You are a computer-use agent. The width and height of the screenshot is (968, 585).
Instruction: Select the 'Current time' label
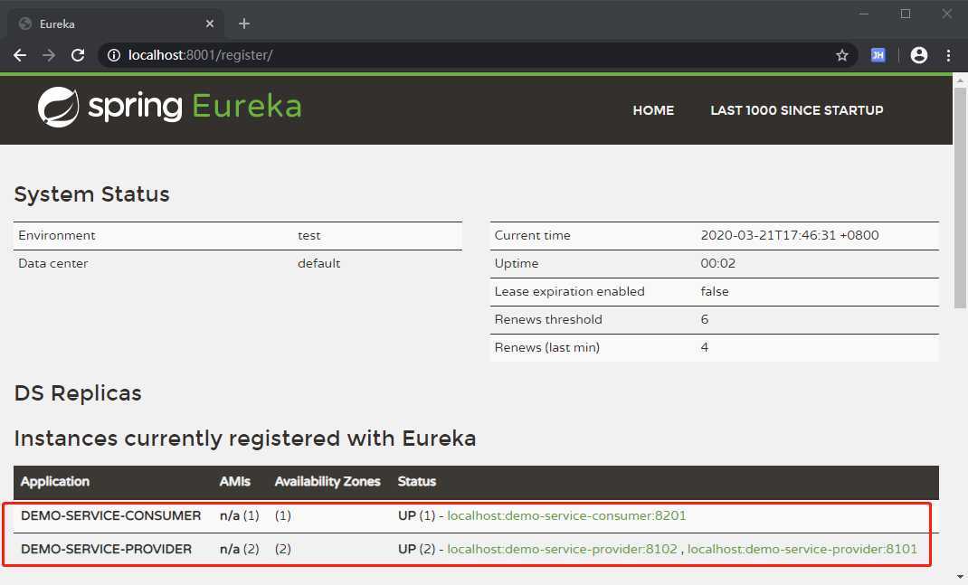[x=533, y=235]
